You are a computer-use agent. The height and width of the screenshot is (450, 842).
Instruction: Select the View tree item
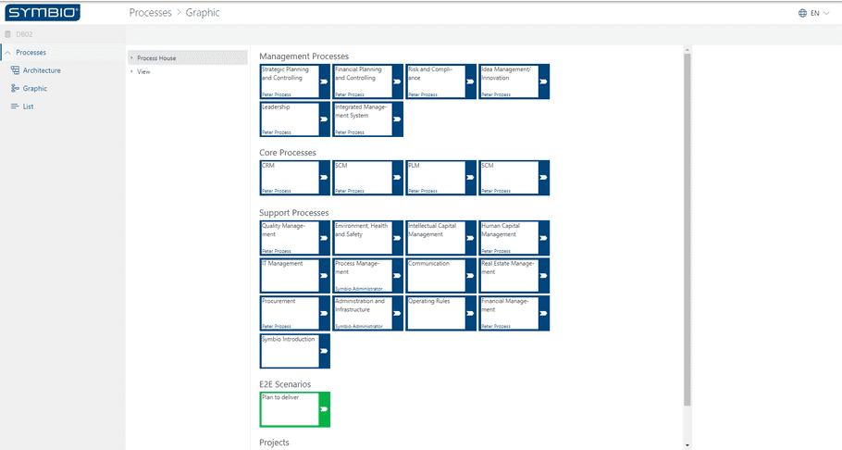point(144,71)
